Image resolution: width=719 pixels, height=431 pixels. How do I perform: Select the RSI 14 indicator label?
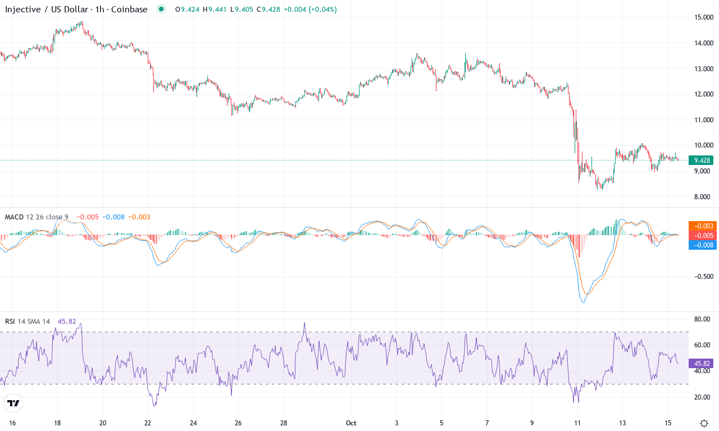point(10,320)
